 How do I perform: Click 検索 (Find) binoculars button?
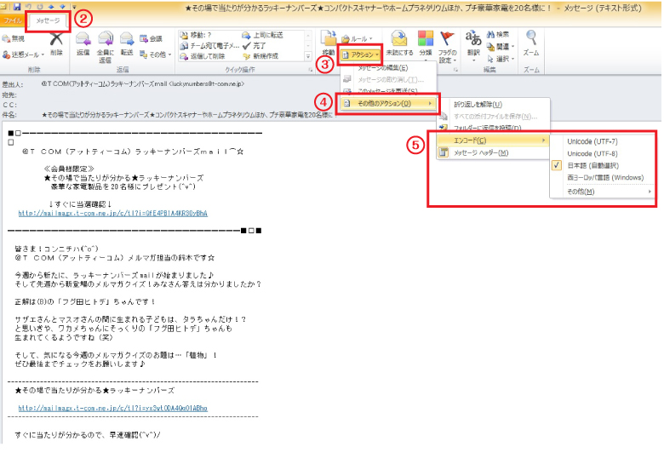[x=498, y=34]
